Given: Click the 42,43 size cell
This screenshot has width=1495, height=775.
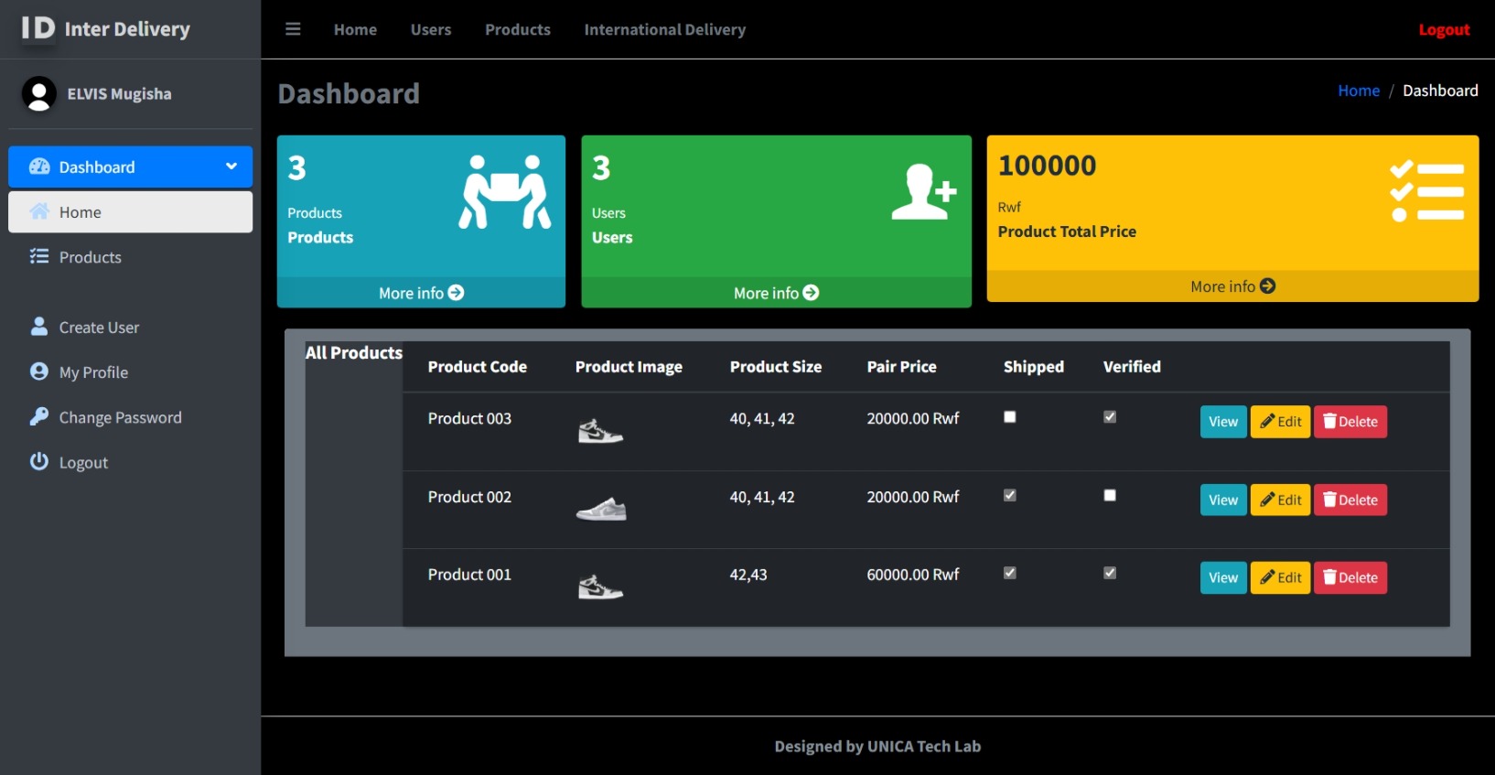Looking at the screenshot, I should 748,575.
